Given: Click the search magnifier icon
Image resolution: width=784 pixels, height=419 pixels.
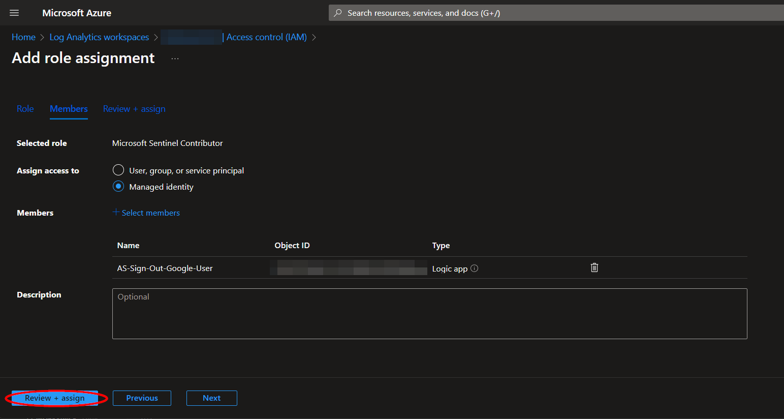Looking at the screenshot, I should 337,13.
